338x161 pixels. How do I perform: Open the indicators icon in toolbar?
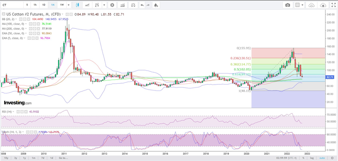click(123, 5)
